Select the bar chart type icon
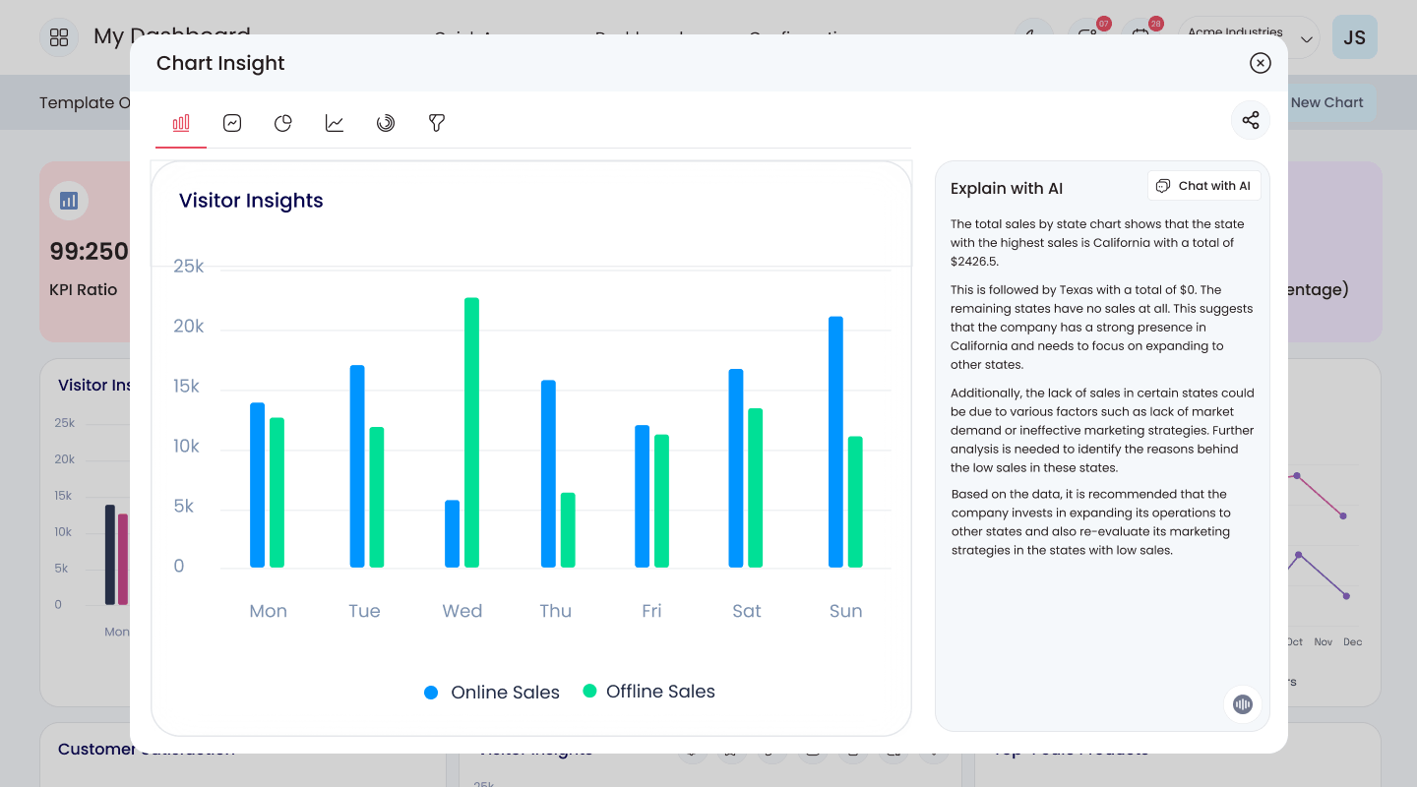 (181, 123)
